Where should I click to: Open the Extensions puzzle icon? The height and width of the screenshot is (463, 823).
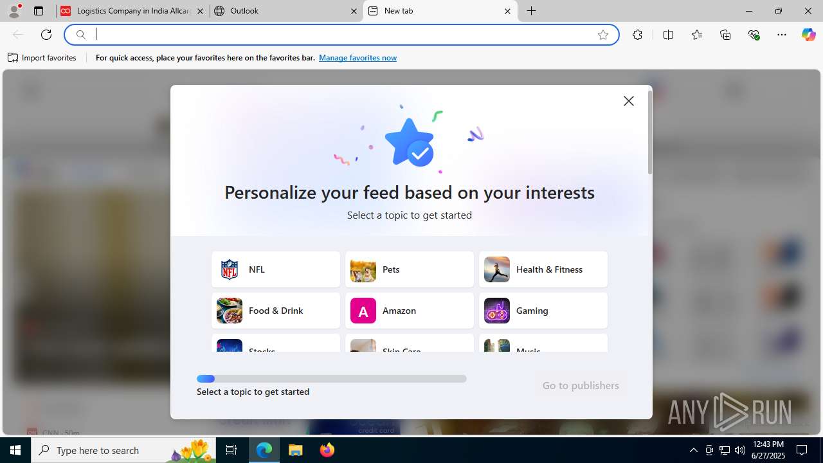tap(637, 35)
